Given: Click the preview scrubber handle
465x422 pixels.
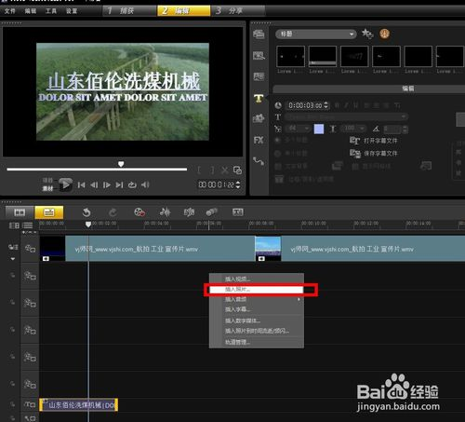Looking at the screenshot, I should click(x=121, y=164).
